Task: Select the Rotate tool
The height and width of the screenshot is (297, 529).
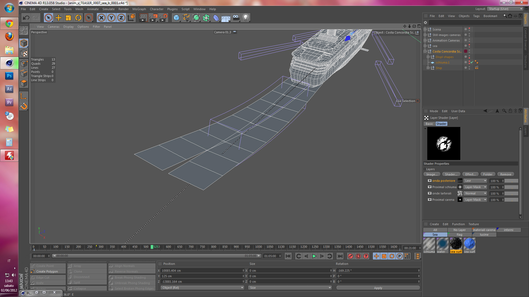Action: (78, 18)
